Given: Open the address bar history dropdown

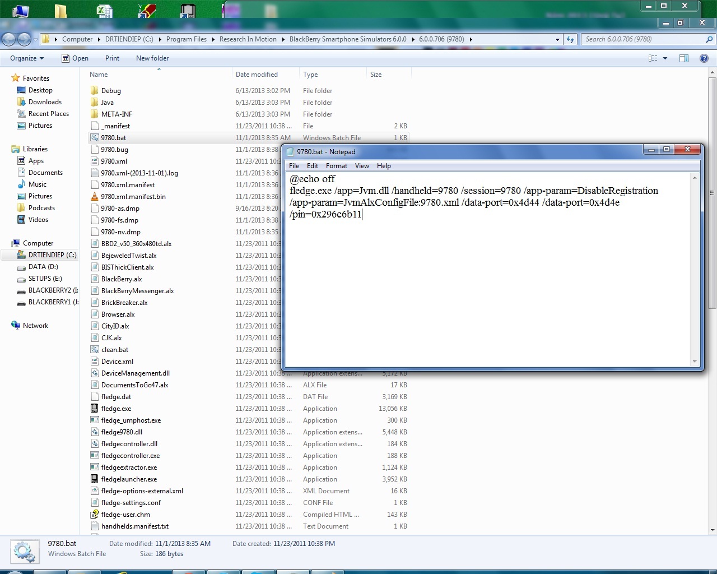Looking at the screenshot, I should pyautogui.click(x=557, y=39).
